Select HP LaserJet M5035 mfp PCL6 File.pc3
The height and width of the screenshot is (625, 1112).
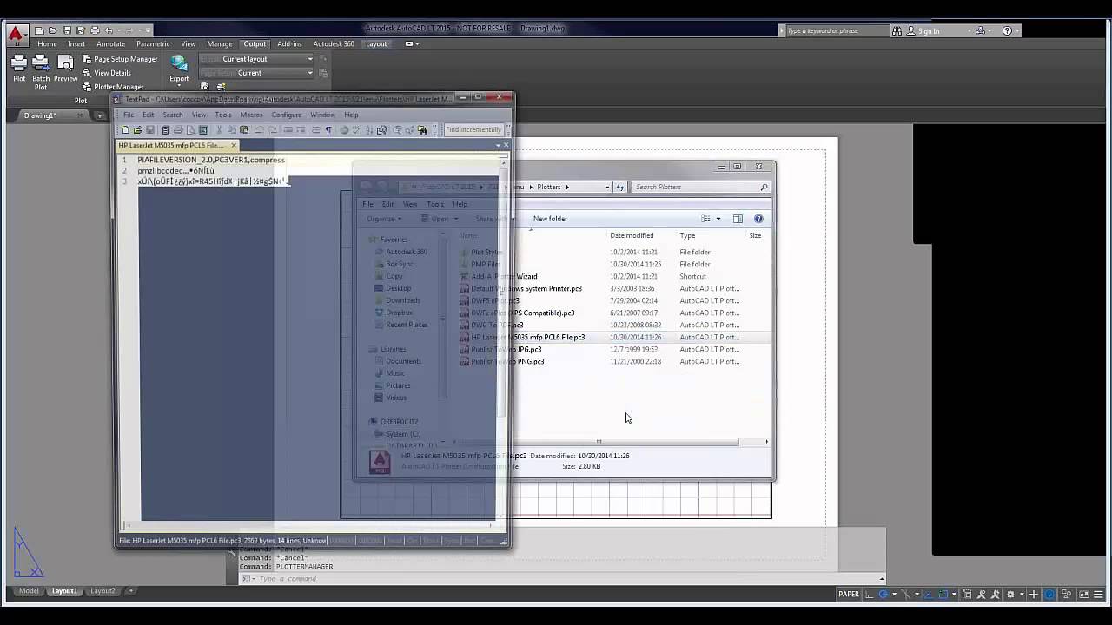(x=527, y=337)
